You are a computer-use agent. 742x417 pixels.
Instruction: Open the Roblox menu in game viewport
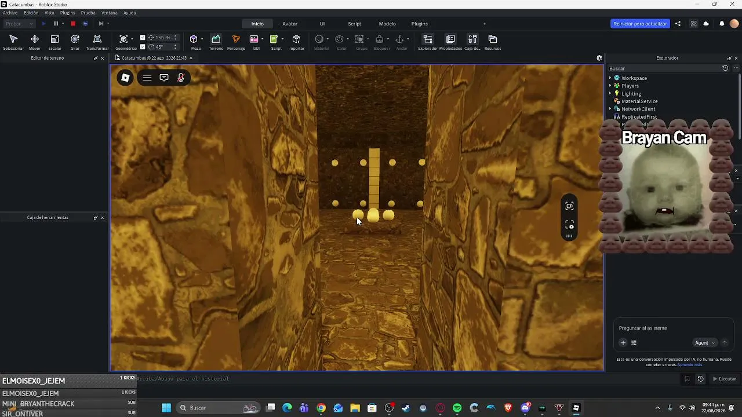(x=125, y=78)
